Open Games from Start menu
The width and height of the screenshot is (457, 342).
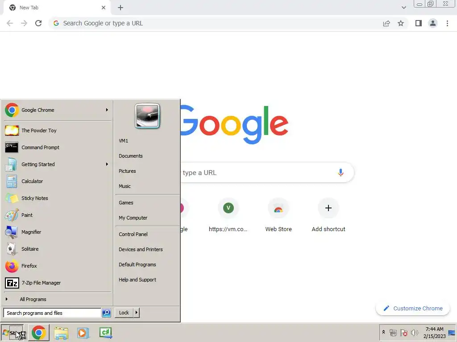point(126,203)
